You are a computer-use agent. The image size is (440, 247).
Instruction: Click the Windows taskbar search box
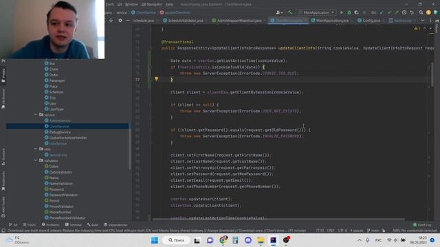[177, 240]
